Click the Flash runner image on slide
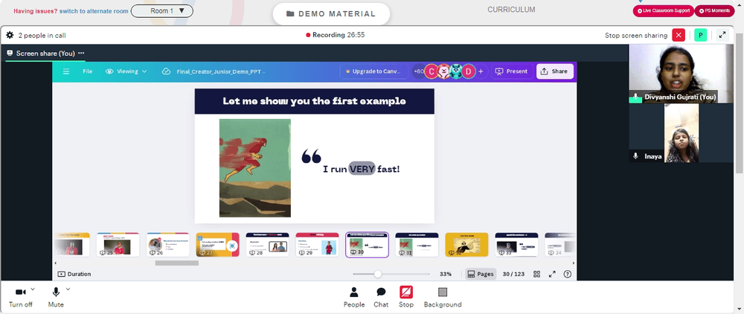This screenshot has width=744, height=314. [254, 168]
